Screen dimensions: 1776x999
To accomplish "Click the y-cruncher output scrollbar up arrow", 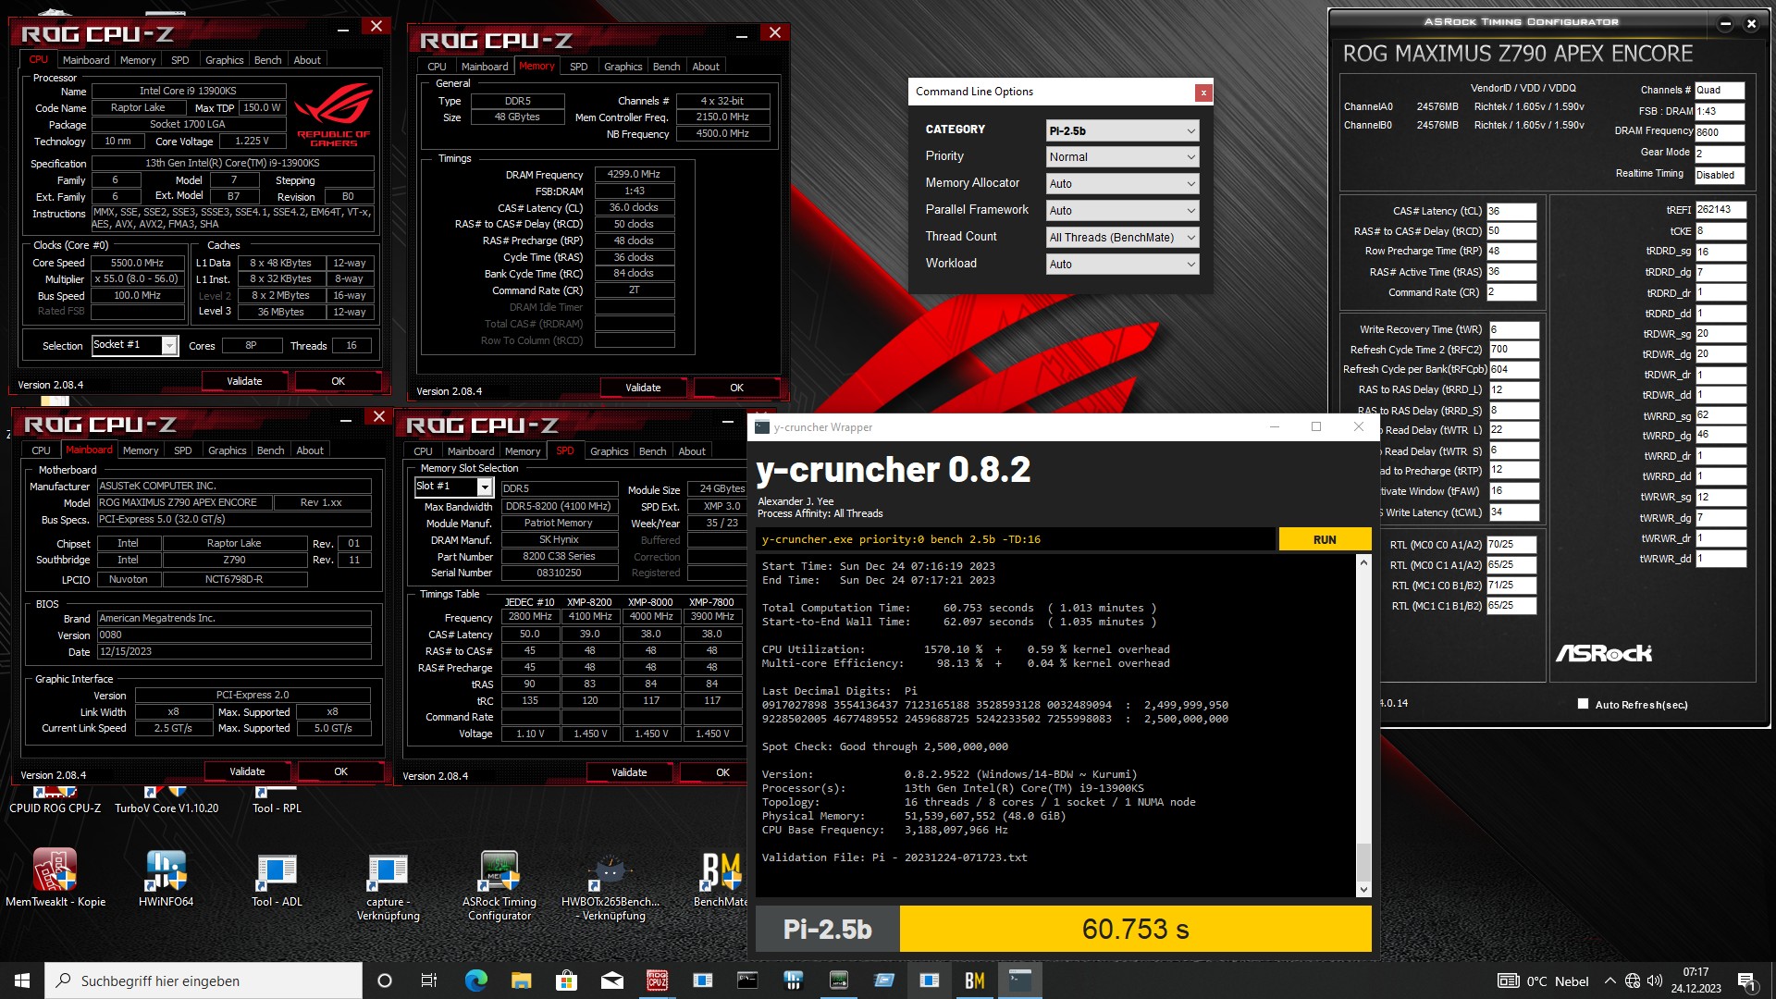I will tap(1363, 562).
